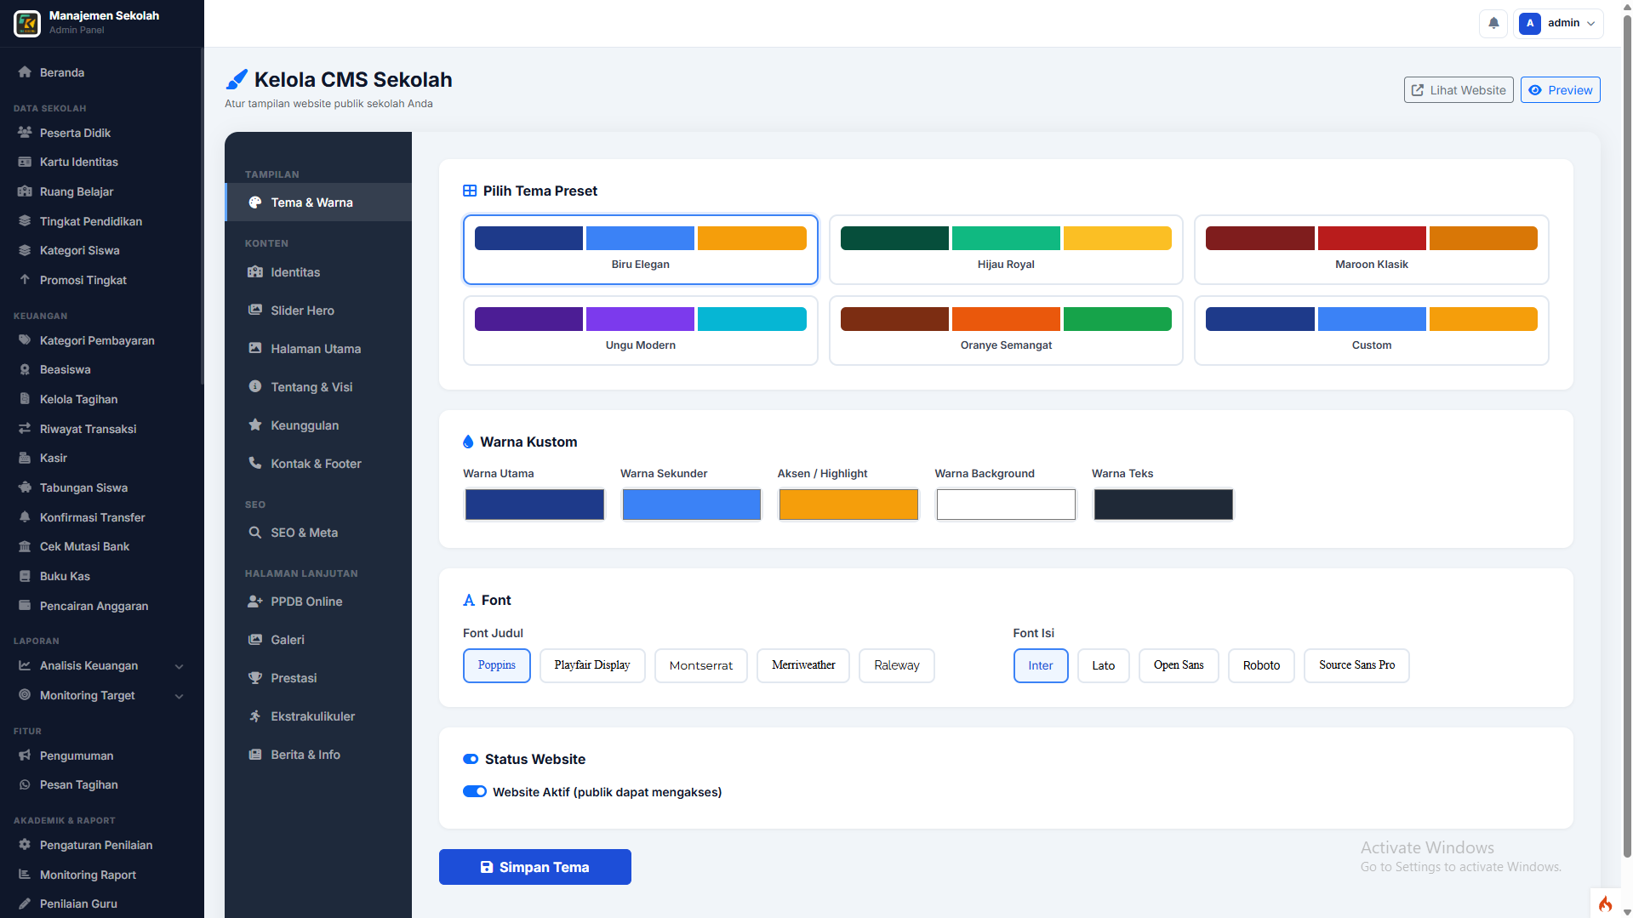
Task: Open the Warna Background color picker
Action: pyautogui.click(x=1006, y=505)
